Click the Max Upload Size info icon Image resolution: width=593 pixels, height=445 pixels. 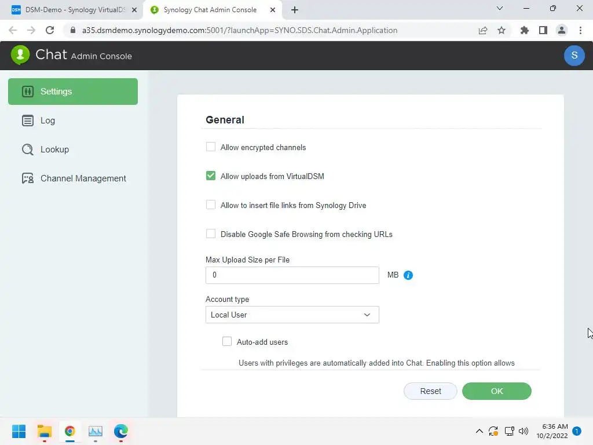(408, 275)
